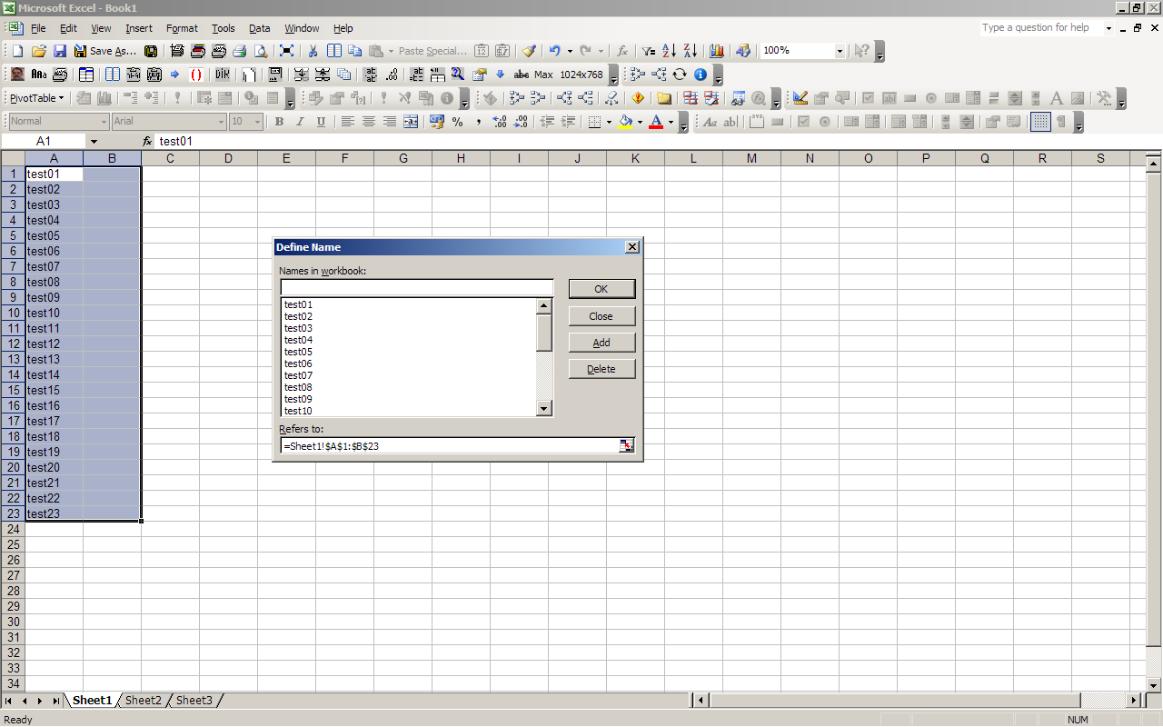
Task: Select row header 27
Action: click(13, 575)
